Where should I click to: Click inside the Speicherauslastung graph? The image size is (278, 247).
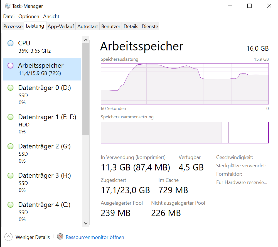(x=184, y=84)
